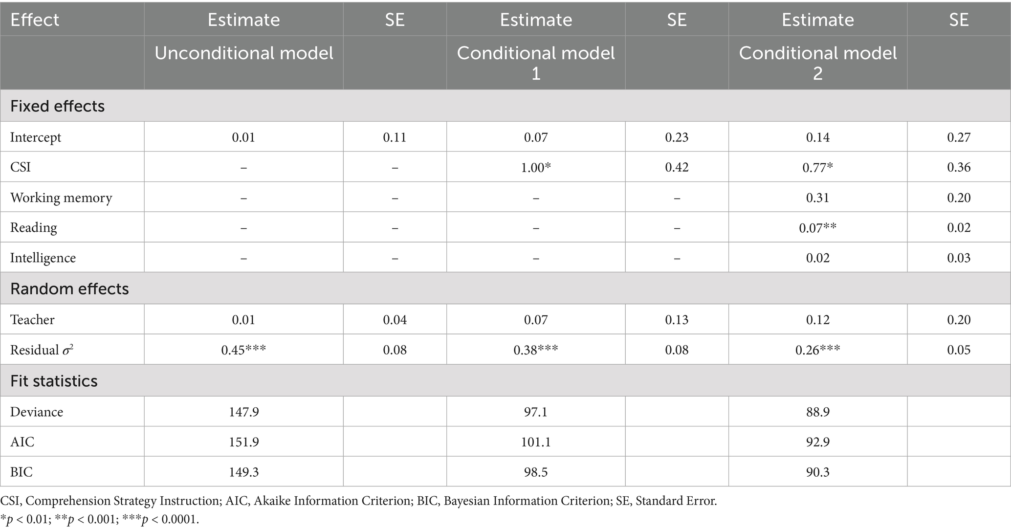1011x531 pixels.
Task: Click the Reading estimate 0.07** cell
Action: (x=817, y=228)
